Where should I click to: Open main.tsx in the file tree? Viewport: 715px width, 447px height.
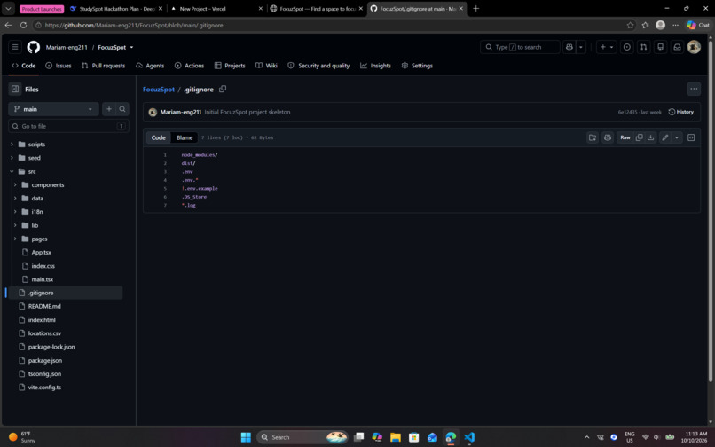pos(42,279)
